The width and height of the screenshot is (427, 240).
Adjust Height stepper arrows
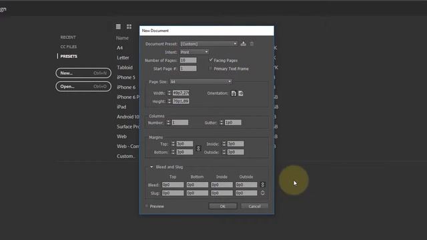pos(169,101)
